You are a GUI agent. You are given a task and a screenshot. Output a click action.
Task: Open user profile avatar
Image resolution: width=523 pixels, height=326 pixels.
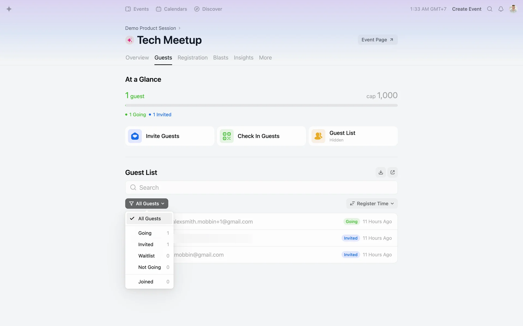point(513,9)
